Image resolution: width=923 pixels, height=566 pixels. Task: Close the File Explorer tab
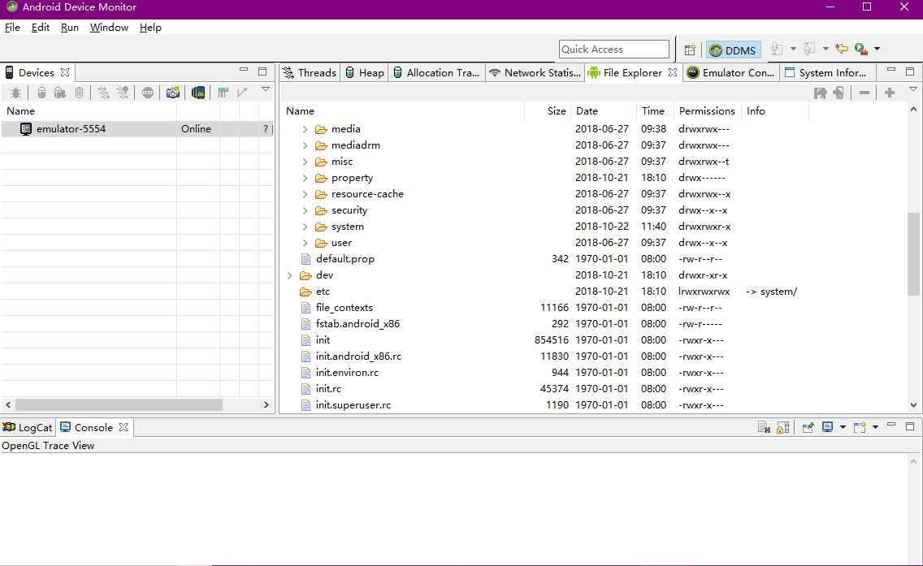[x=672, y=72]
